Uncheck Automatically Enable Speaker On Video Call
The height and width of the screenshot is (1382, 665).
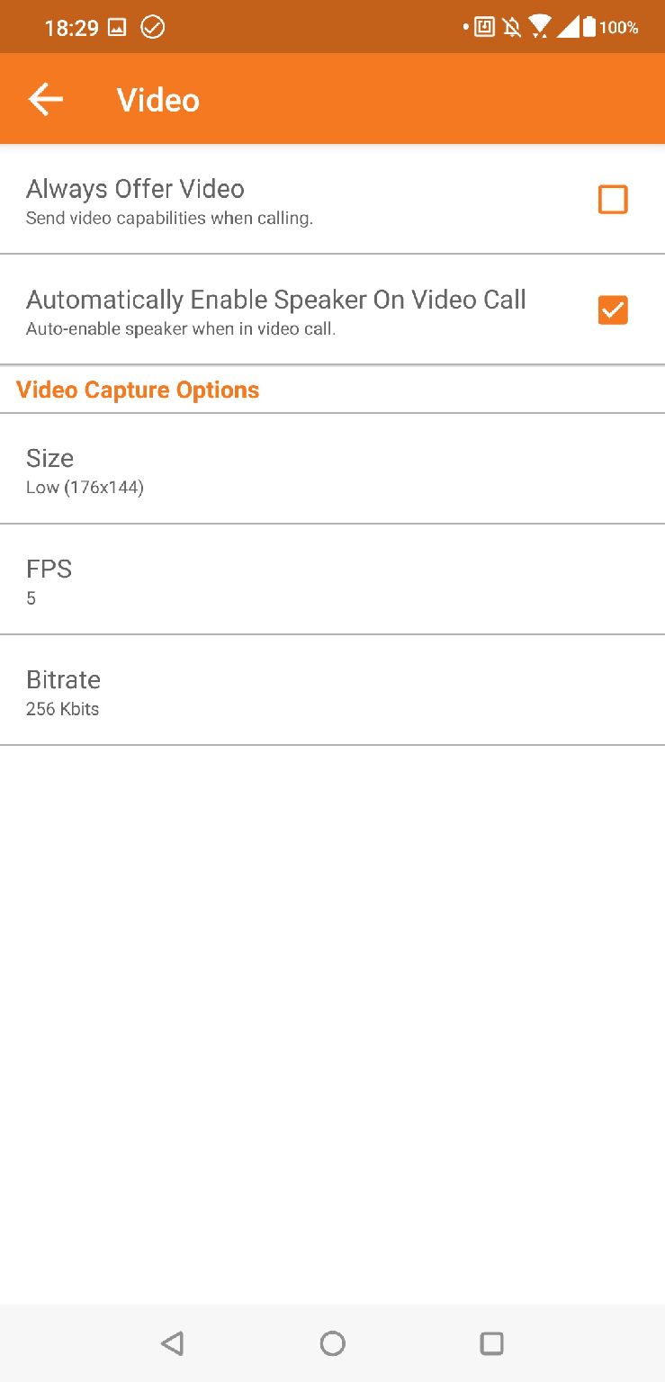click(613, 310)
